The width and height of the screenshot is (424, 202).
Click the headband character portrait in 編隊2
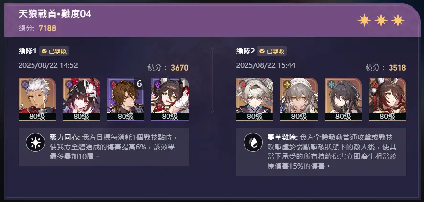coord(255,99)
